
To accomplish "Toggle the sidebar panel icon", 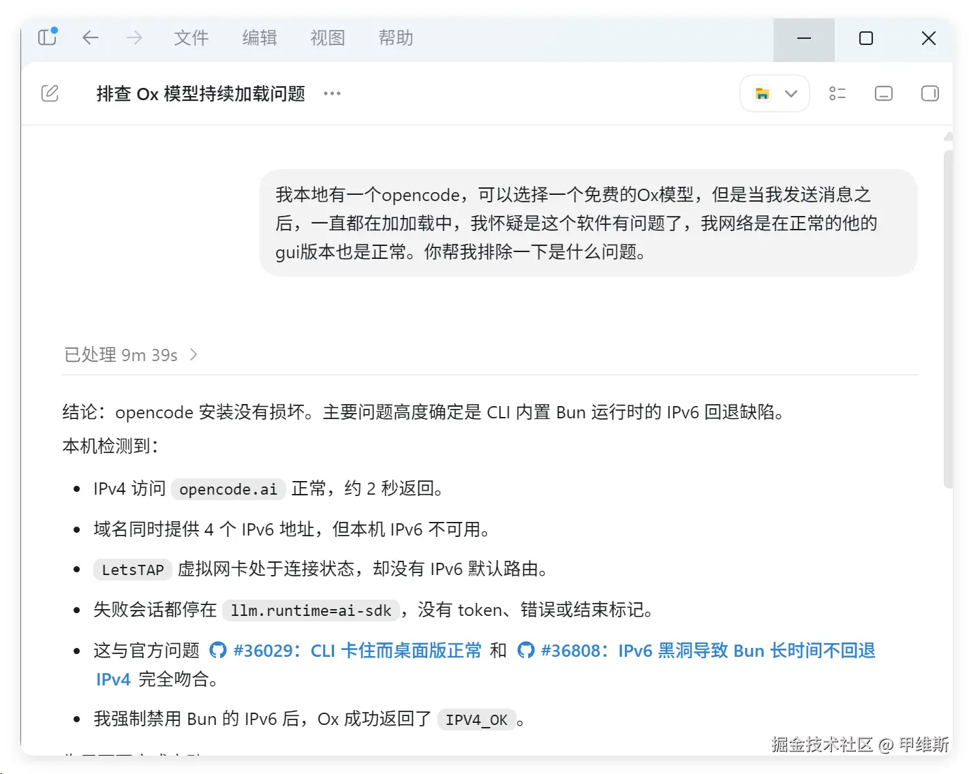I will click(48, 37).
